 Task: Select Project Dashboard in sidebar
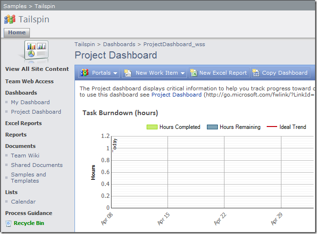click(36, 112)
